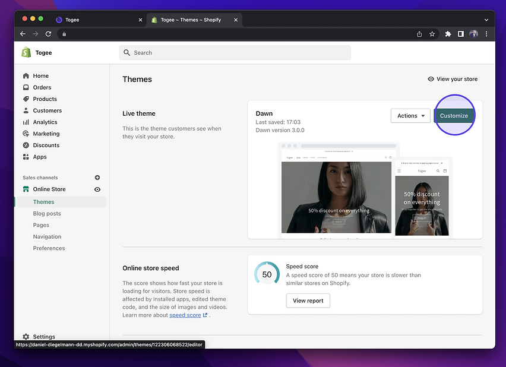Open Blog posts
The image size is (506, 367).
(47, 214)
